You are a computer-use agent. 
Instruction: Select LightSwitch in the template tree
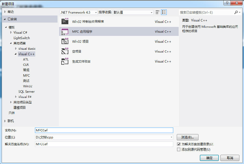click(x=22, y=38)
